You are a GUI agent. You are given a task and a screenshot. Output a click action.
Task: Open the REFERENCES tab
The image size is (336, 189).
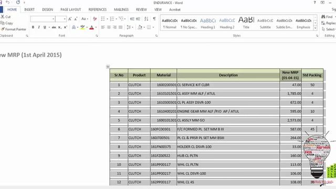(x=97, y=9)
